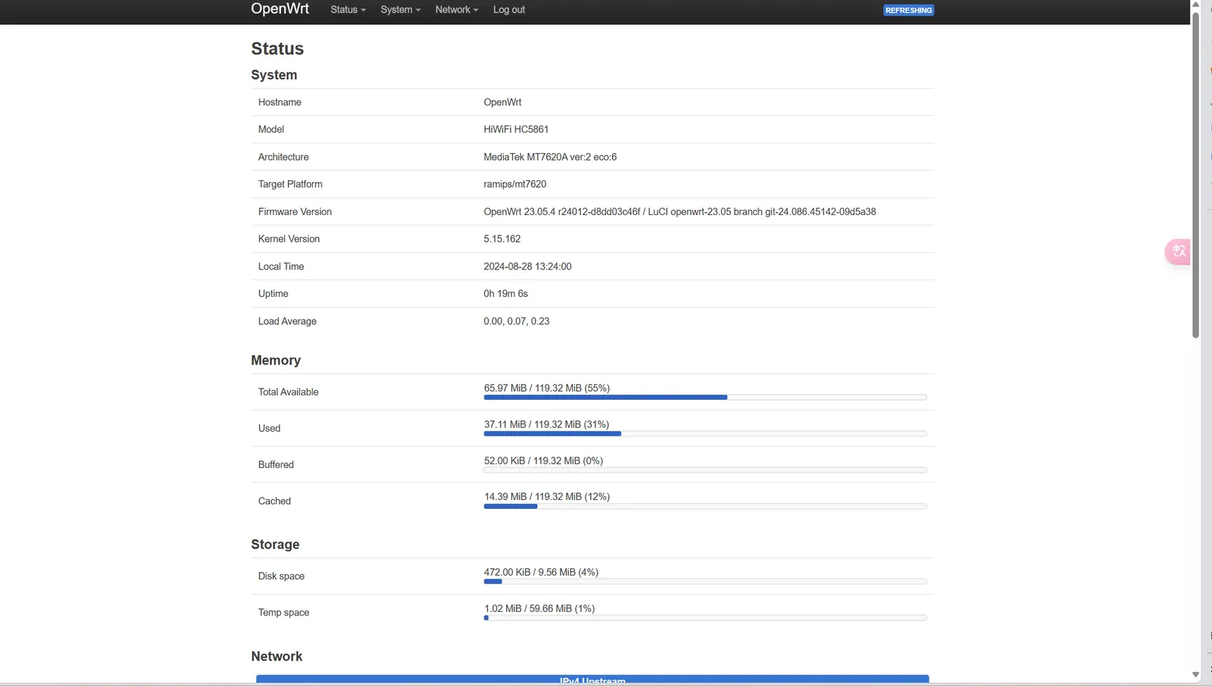The height and width of the screenshot is (687, 1212).
Task: Click the scrollbar up arrow
Action: click(1195, 5)
